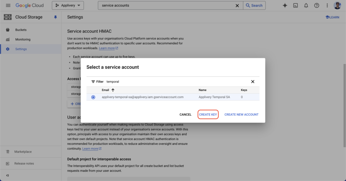Click CREATE NEW ACCOUNT button
The width and height of the screenshot is (346, 181).
(x=241, y=114)
